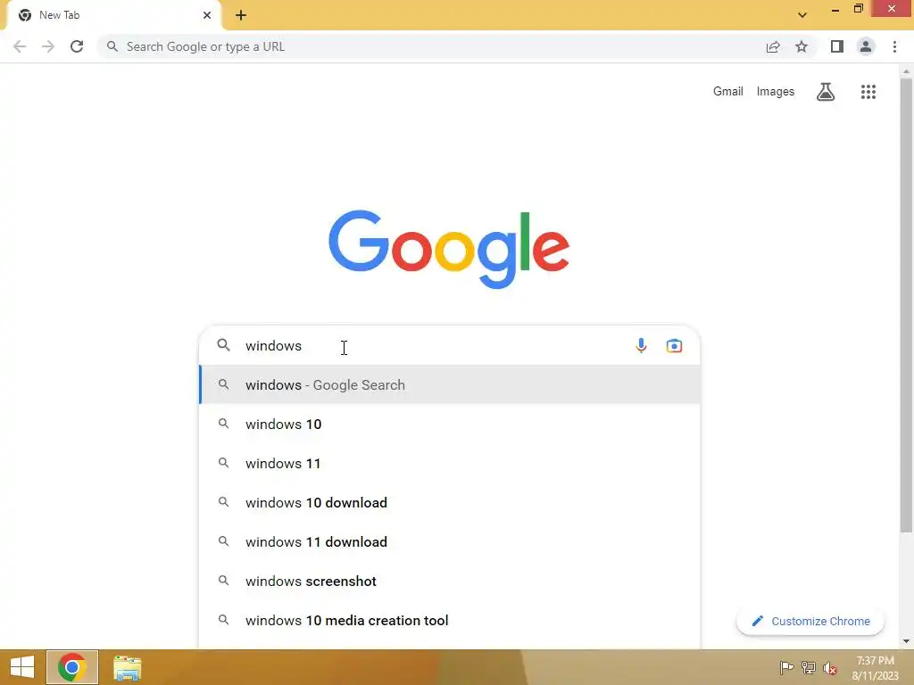
Task: Choose the 'windows 11' suggestion
Action: click(x=450, y=463)
